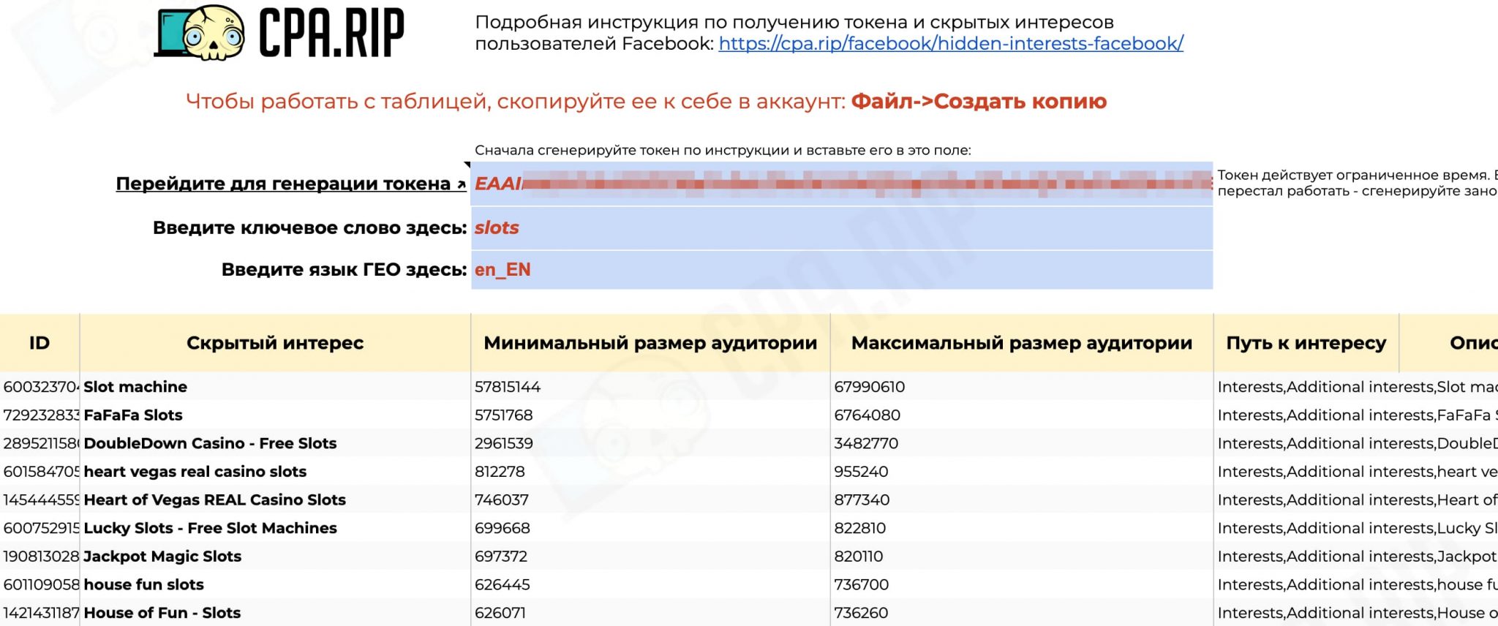Open the hidden-interests-facebook instruction link
Viewport: 1498px width, 626px height.
click(x=951, y=44)
